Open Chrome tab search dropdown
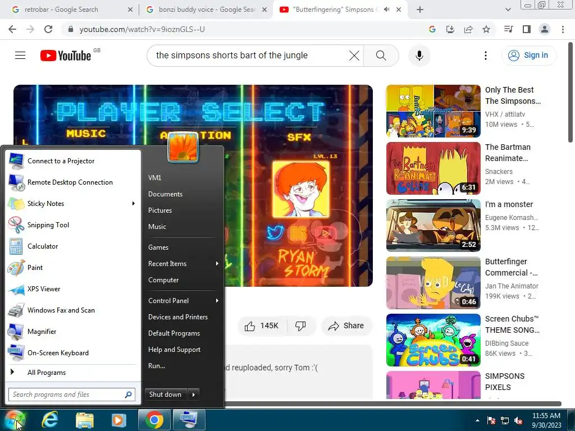Viewport: 575px width, 431px height. coord(508,10)
